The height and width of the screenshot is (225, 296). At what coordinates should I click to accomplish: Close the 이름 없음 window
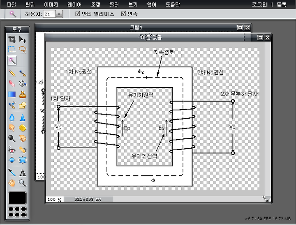[x=267, y=37]
